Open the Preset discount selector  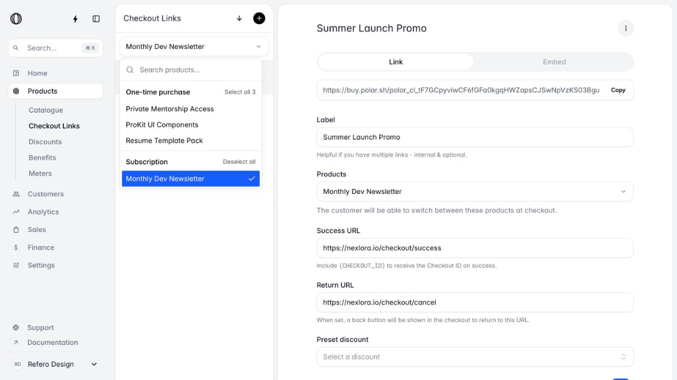click(x=475, y=356)
